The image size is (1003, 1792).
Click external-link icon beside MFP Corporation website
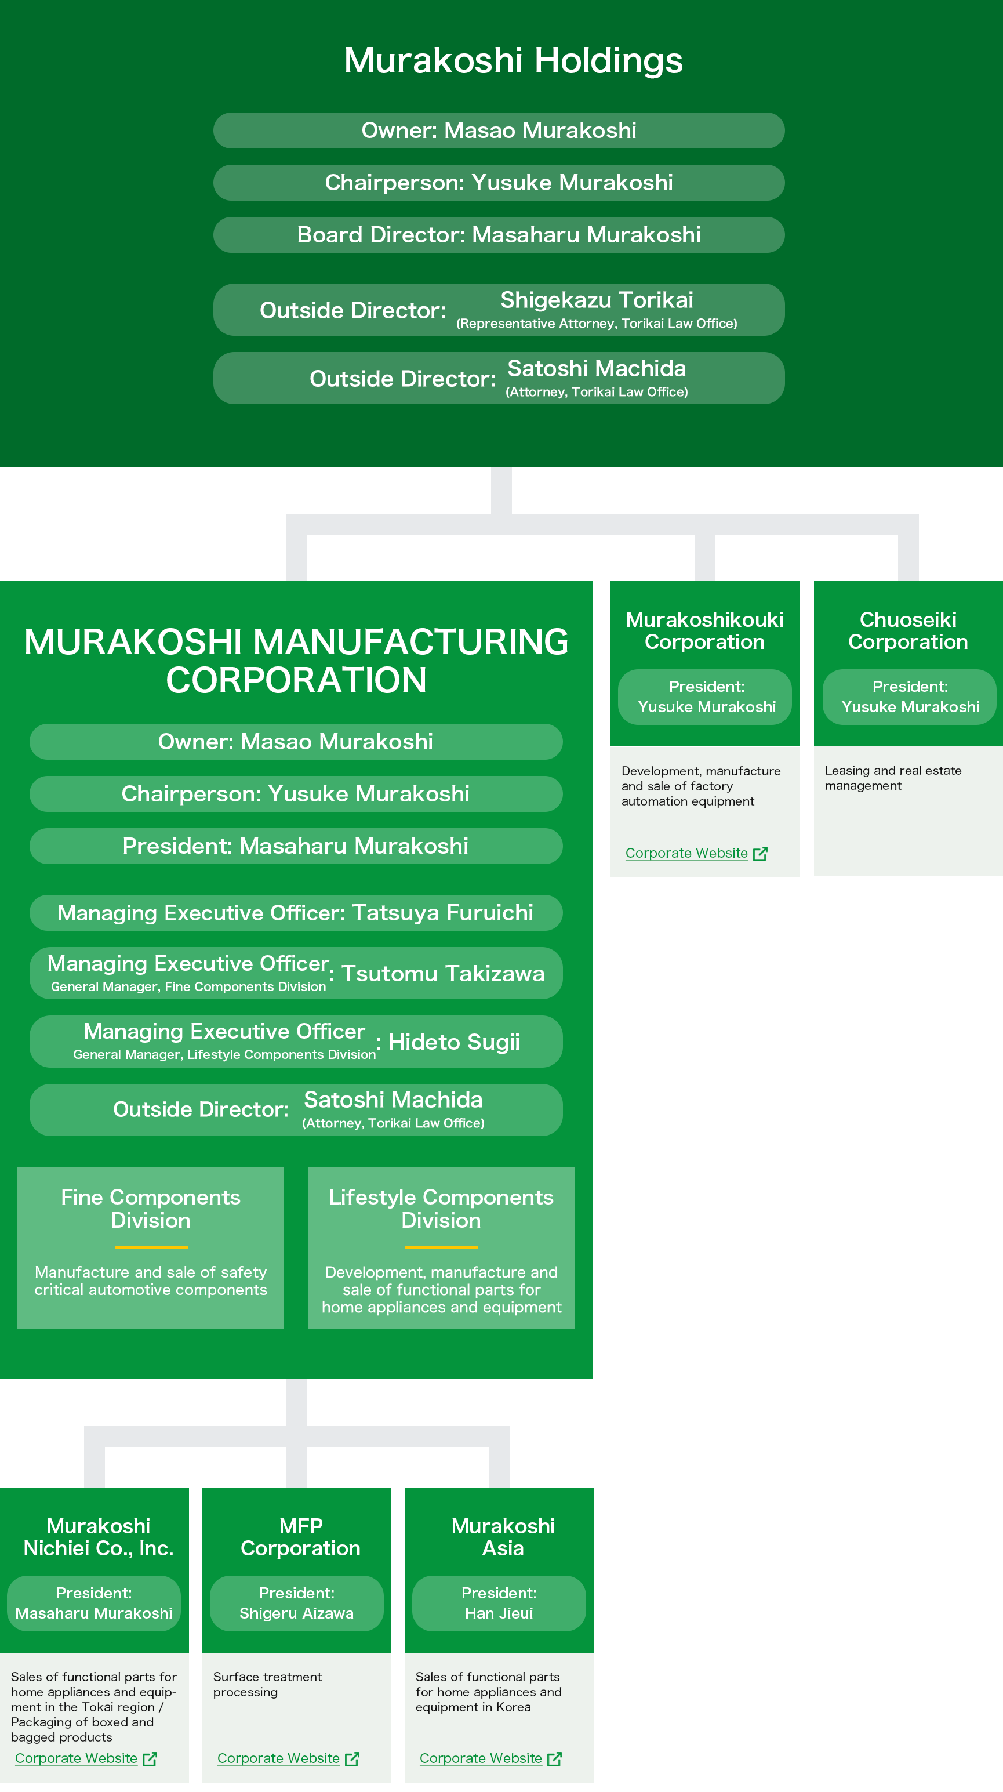coord(352,1758)
